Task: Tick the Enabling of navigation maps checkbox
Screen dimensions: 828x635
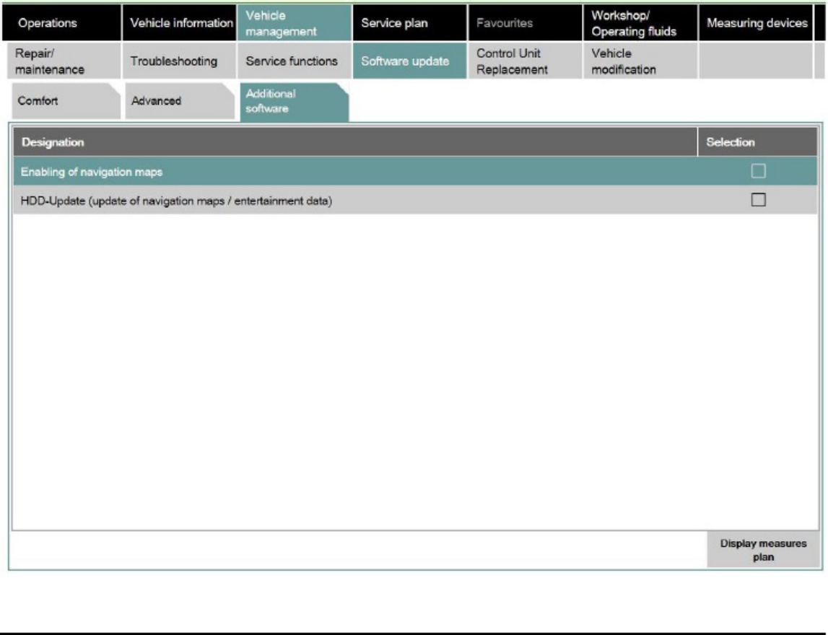Action: point(758,171)
